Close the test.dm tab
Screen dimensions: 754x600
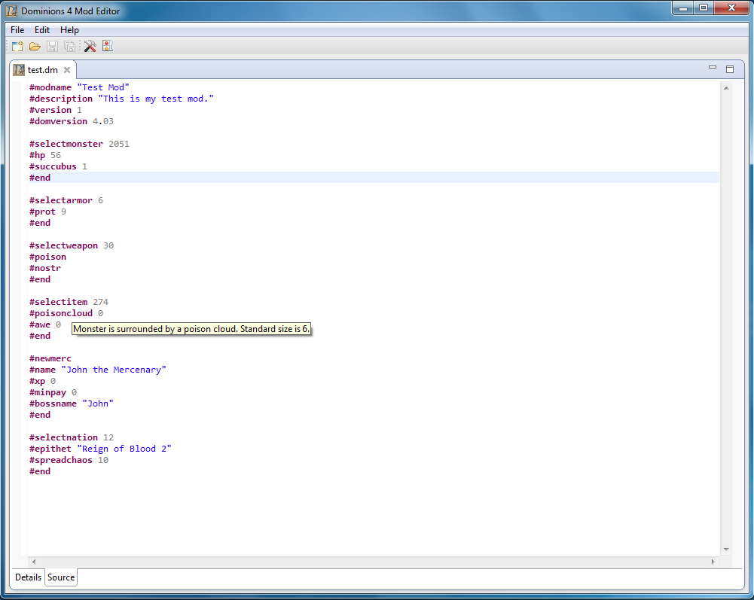(x=67, y=70)
